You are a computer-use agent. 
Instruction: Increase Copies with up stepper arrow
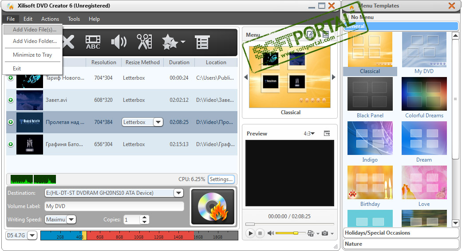point(144,217)
